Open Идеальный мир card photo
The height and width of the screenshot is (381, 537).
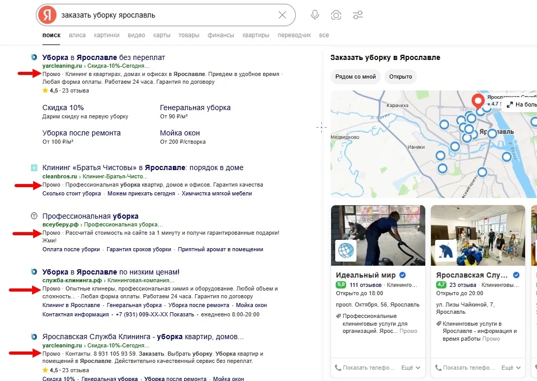[x=378, y=235]
